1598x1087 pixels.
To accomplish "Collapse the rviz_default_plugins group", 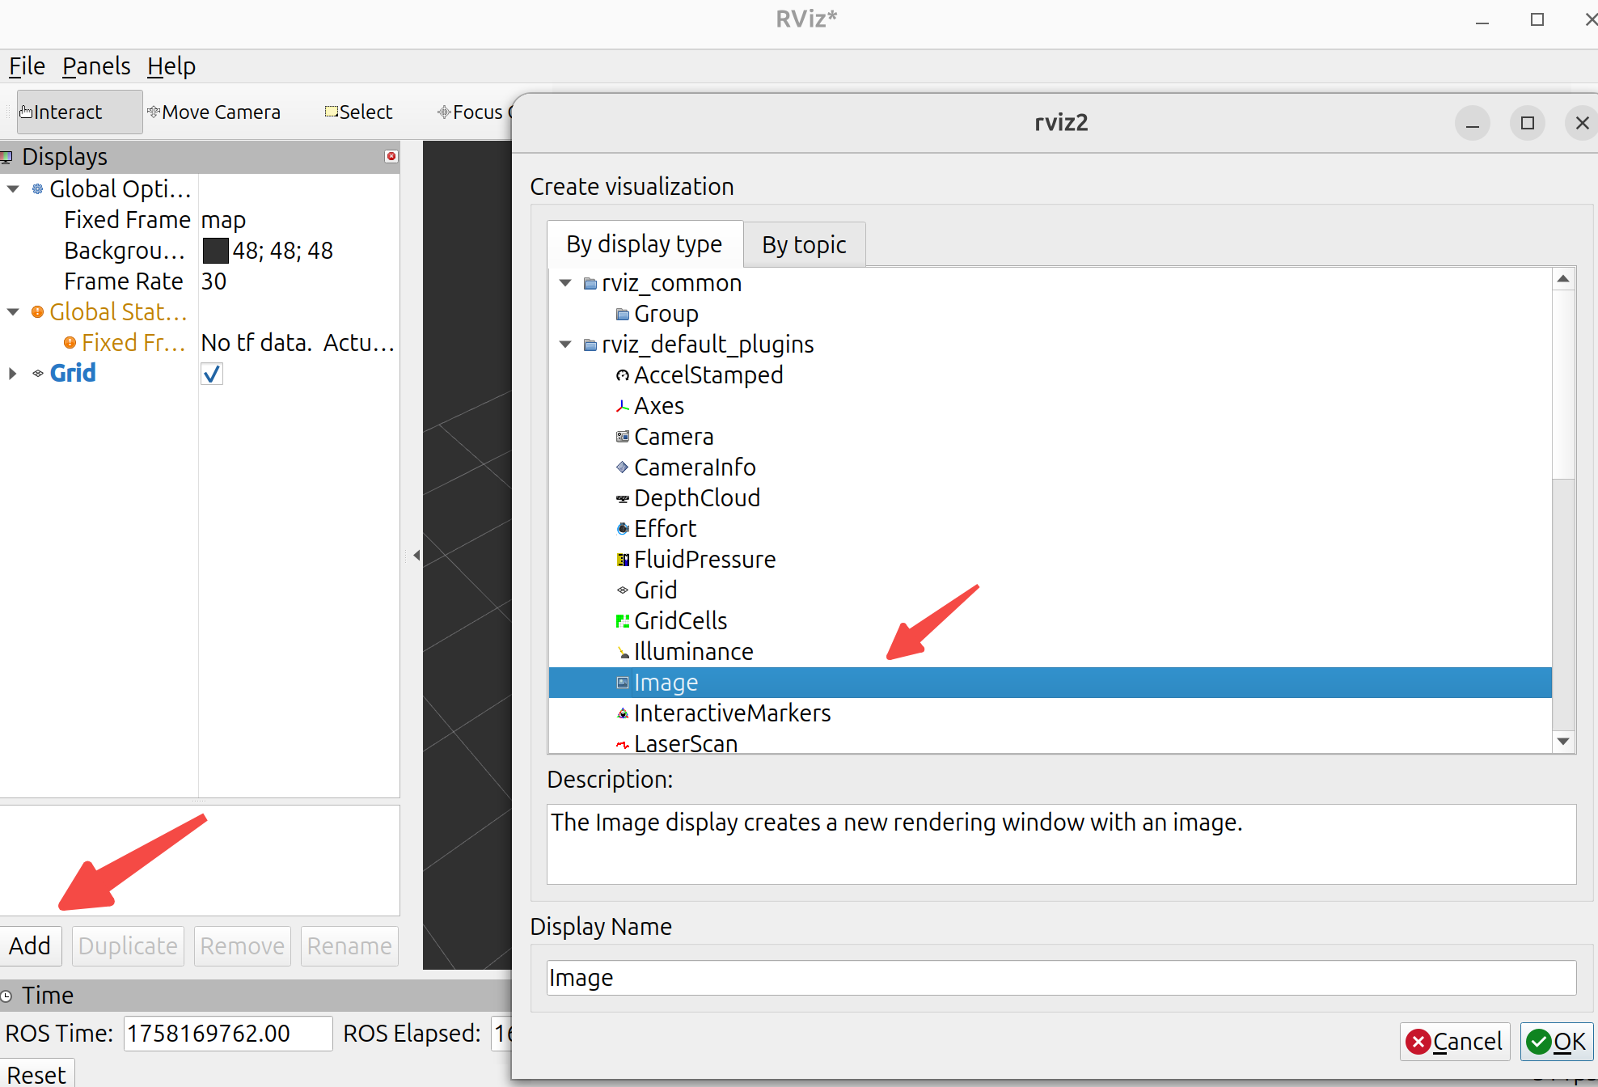I will 566,345.
